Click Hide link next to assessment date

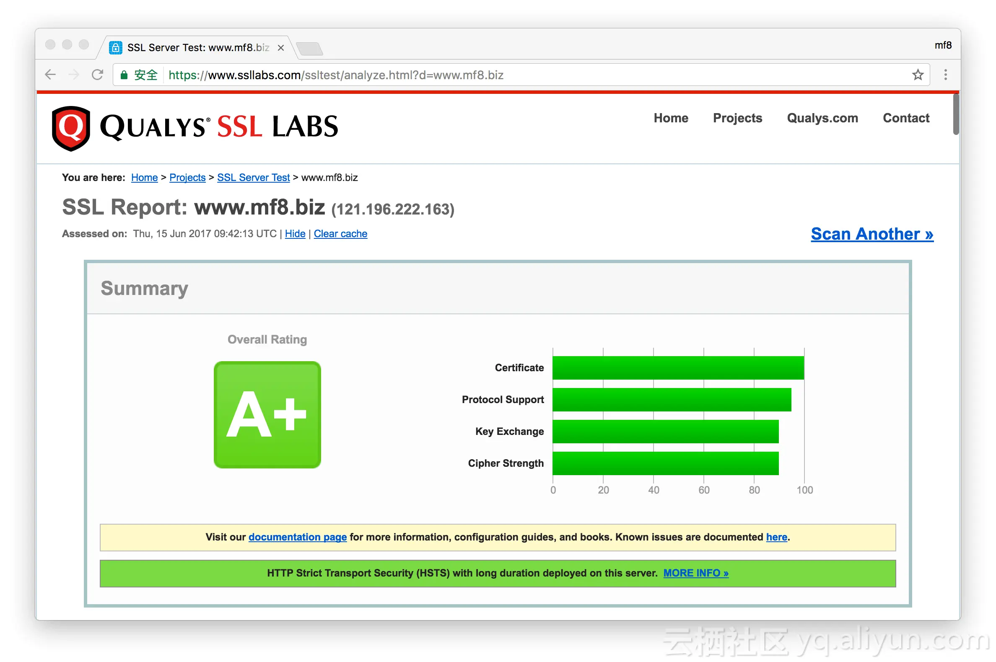pos(295,233)
